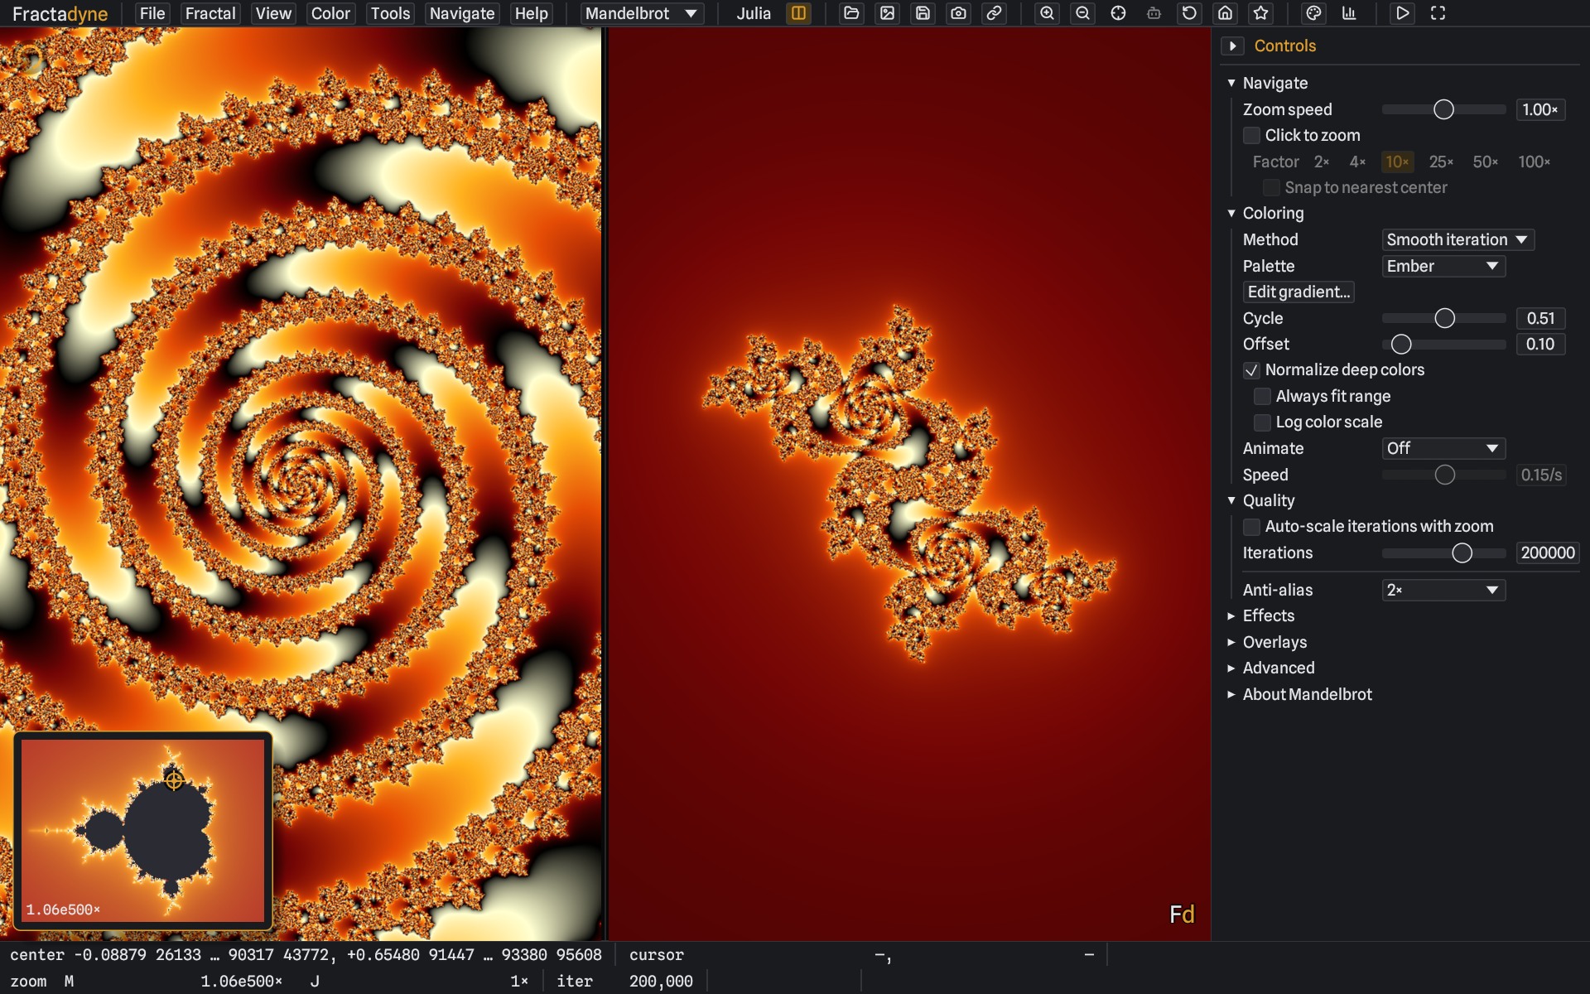Click the Cycle slider
This screenshot has height=994, width=1590.
pos(1443,318)
